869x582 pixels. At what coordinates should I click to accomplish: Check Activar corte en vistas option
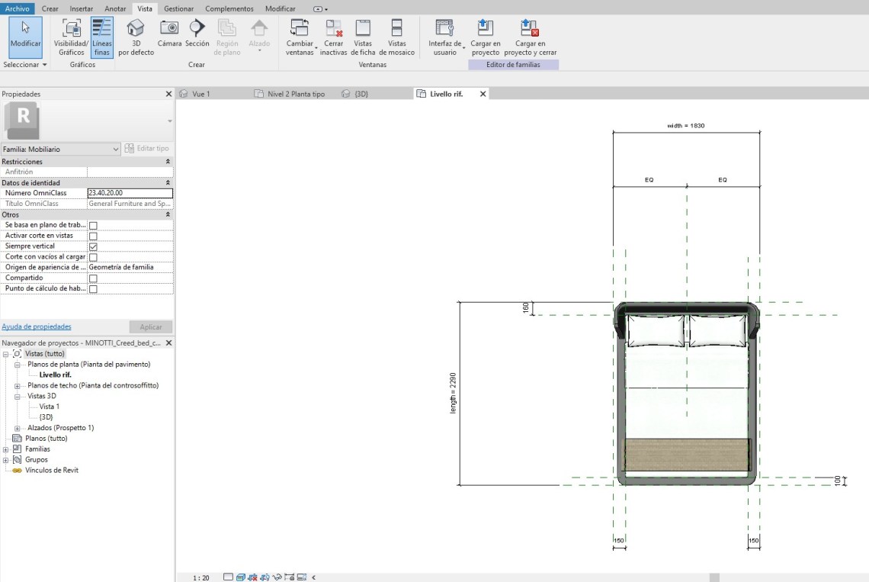click(x=93, y=236)
